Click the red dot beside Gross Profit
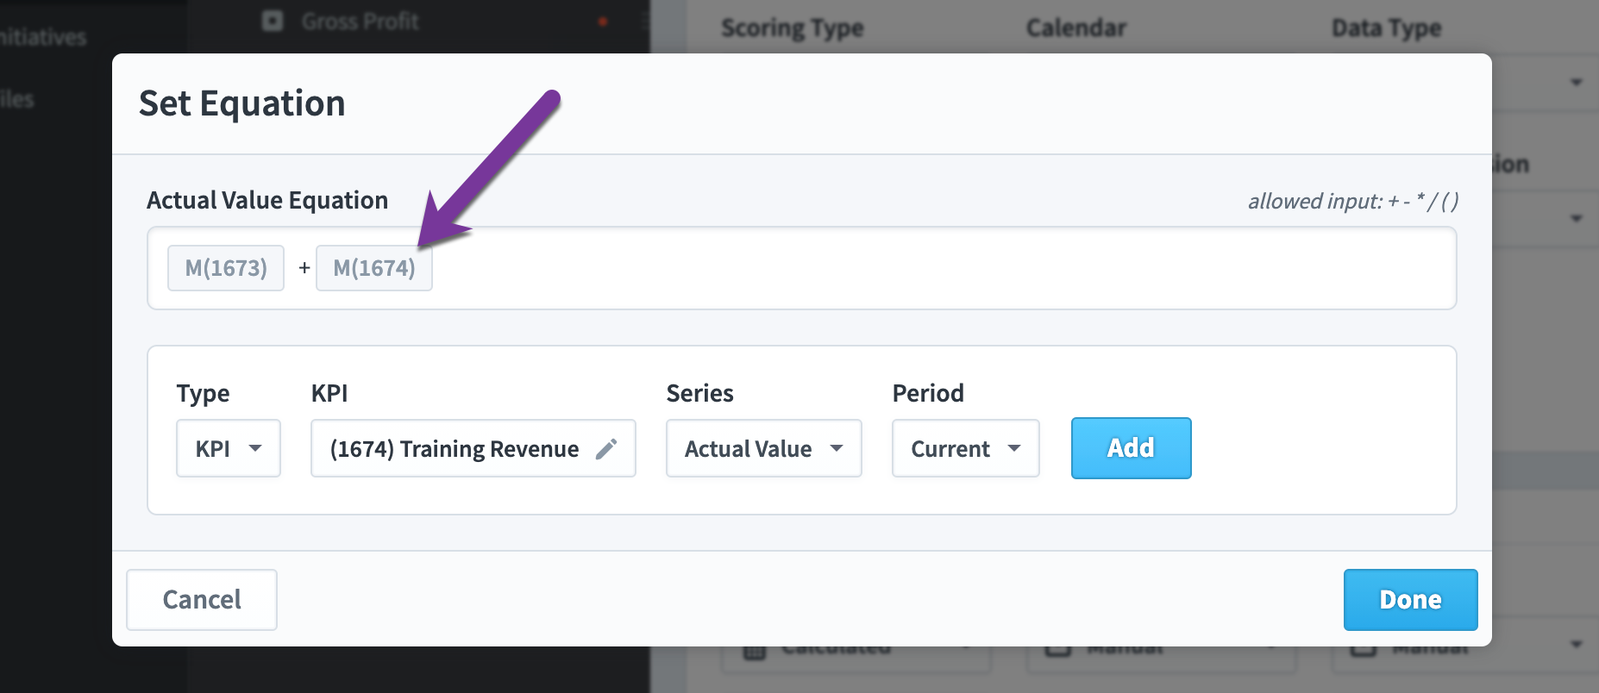Viewport: 1599px width, 693px height. point(603,22)
